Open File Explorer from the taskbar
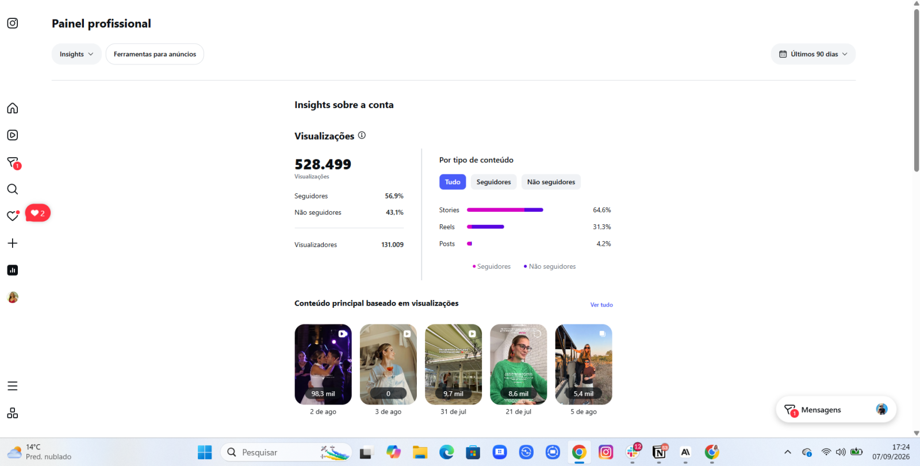Image resolution: width=920 pixels, height=466 pixels. click(420, 452)
